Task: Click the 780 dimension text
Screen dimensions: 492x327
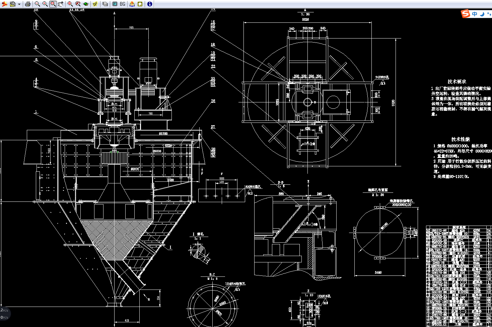Action: click(x=151, y=113)
